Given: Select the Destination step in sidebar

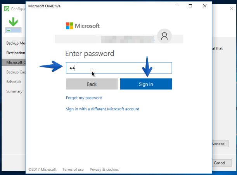Looking at the screenshot, I should [16, 53].
